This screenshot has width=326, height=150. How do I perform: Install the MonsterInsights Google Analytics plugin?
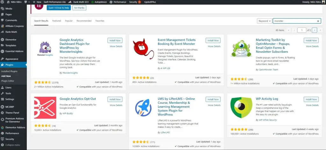coord(115,41)
